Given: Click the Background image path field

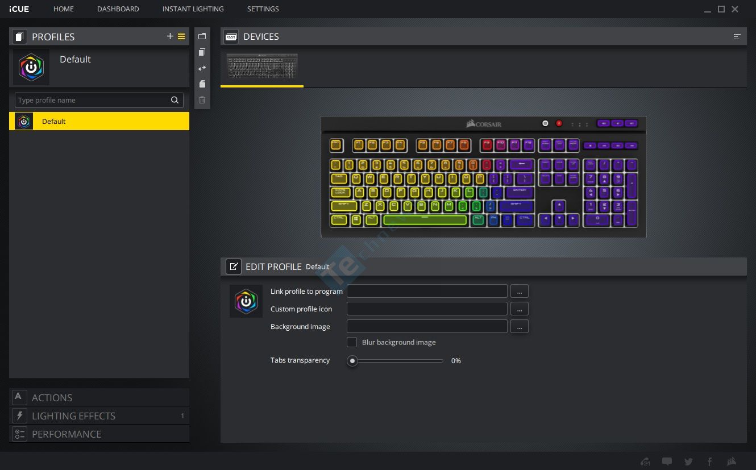Looking at the screenshot, I should click(427, 326).
